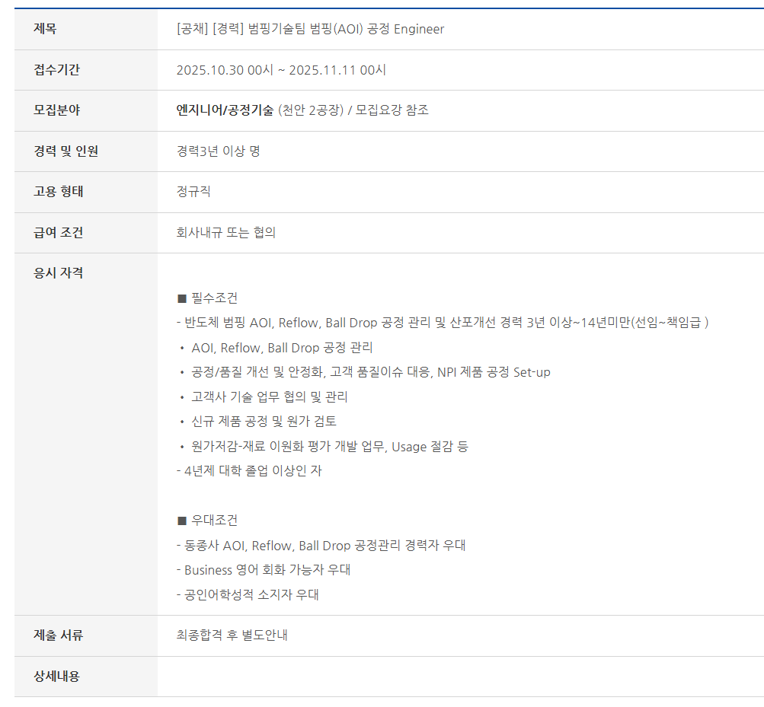Click the 4년제 대학 졸업 이상인 자 line

[249, 471]
